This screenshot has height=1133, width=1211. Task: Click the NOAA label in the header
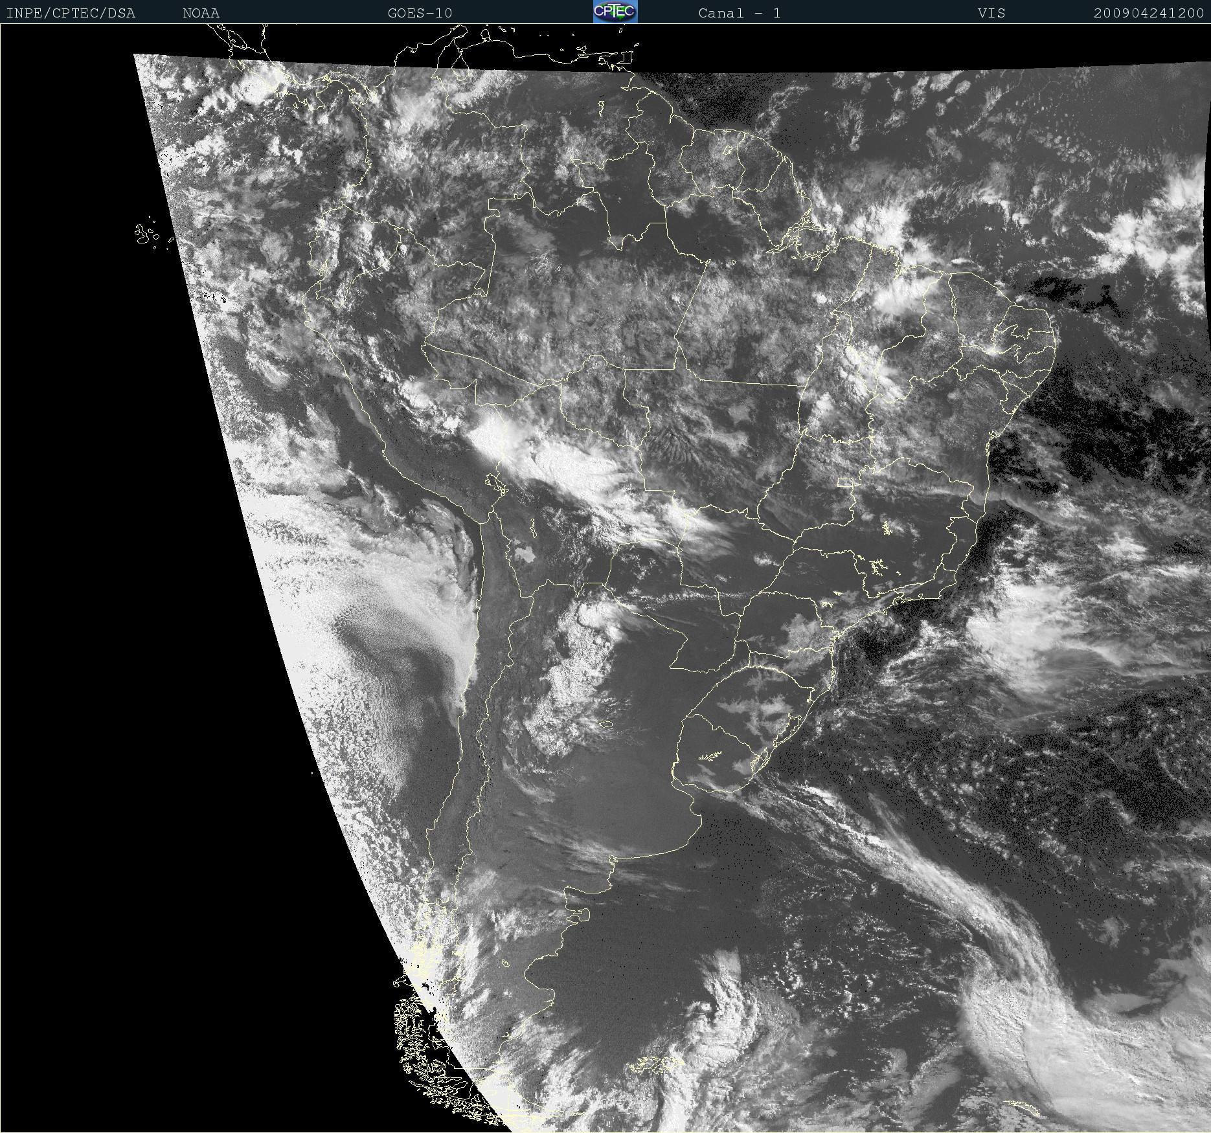click(201, 13)
